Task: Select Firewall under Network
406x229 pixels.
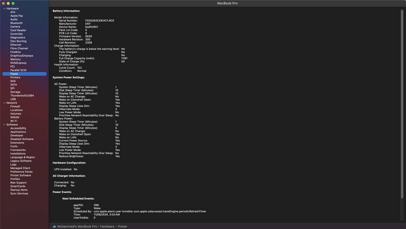Action: pos(15,106)
